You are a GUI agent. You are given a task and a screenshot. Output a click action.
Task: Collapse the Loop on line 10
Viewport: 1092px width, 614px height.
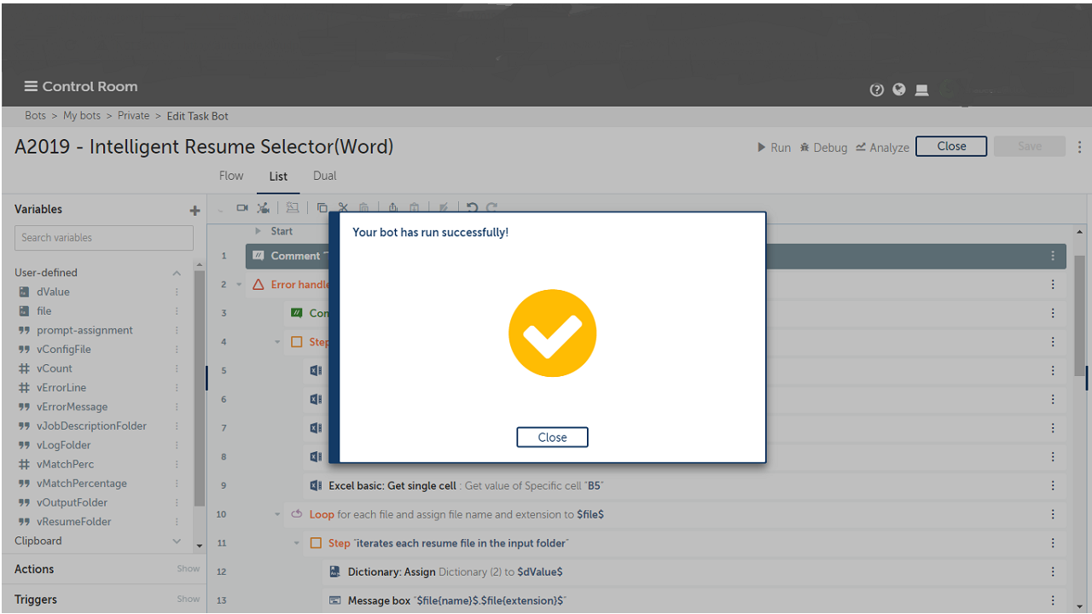coord(277,514)
